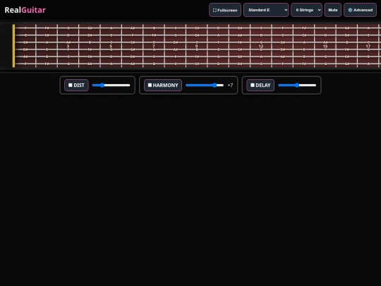Play A at fret 2 on G string
This screenshot has width=381, height=286.
[47, 42]
